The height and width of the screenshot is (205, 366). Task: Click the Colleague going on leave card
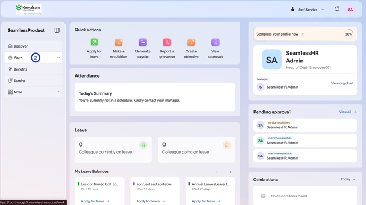pos(197,150)
